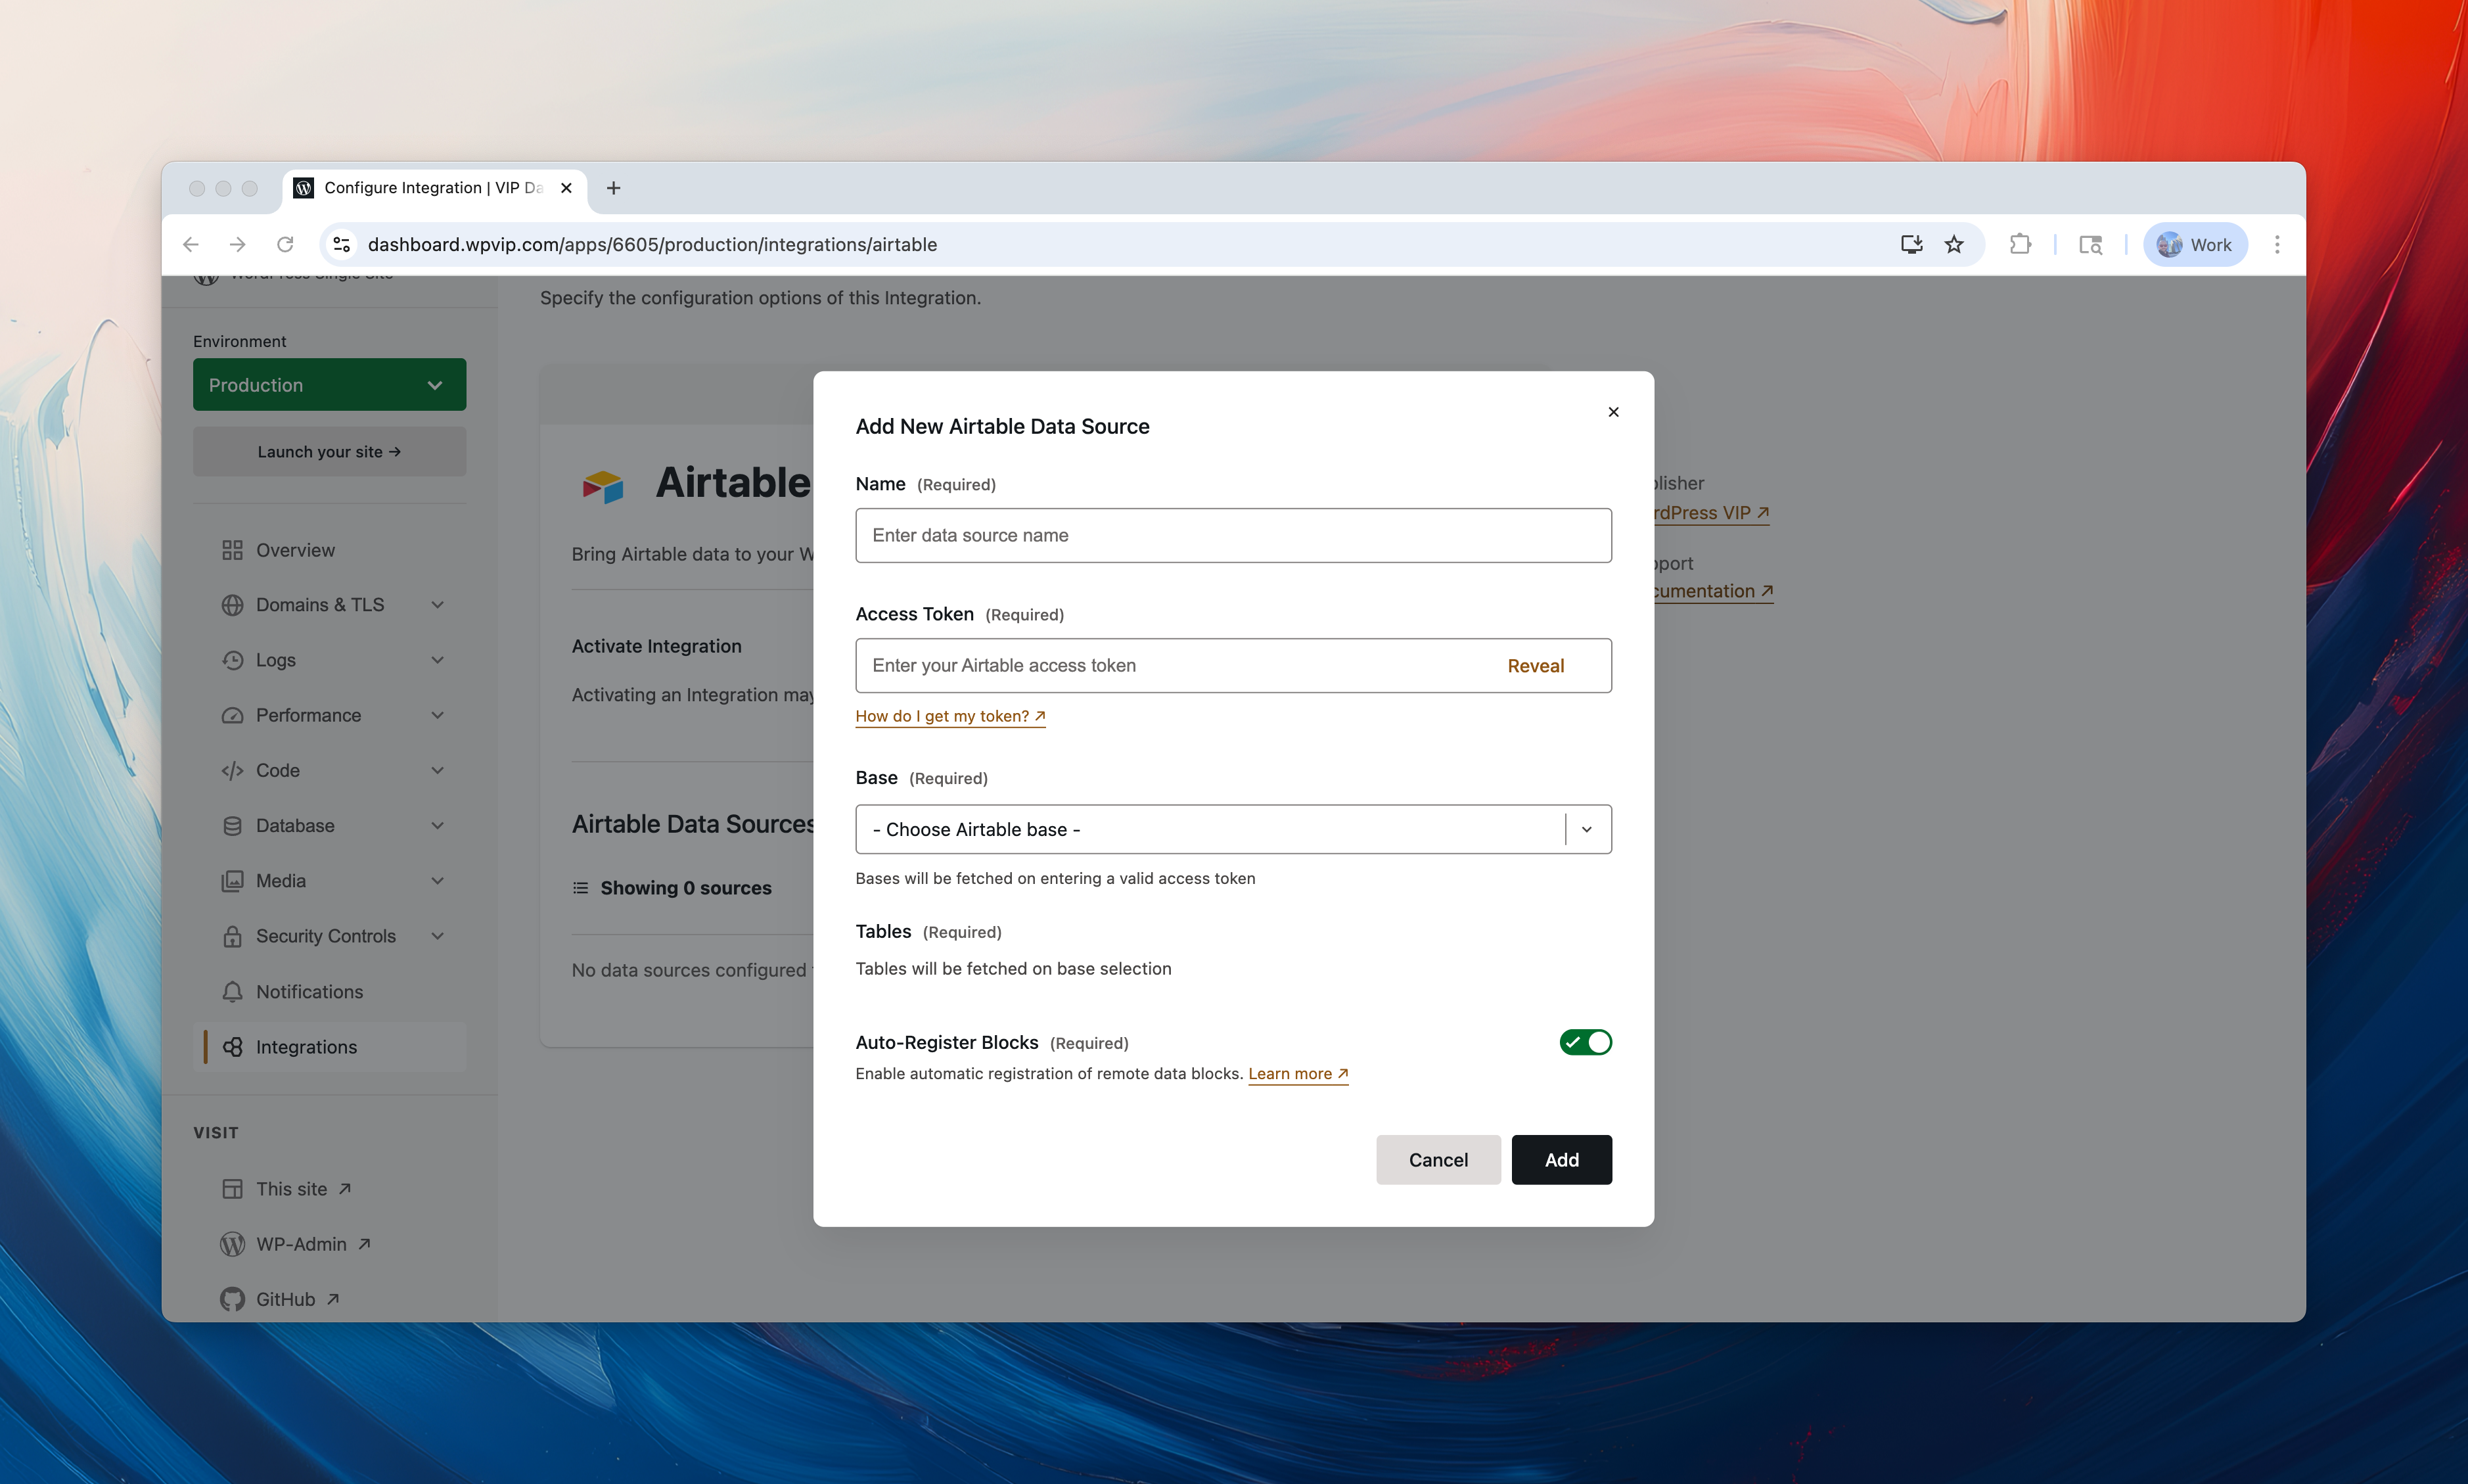This screenshot has width=2468, height=1484.
Task: Click the Integrations icon in sidebar
Action: tap(232, 1047)
